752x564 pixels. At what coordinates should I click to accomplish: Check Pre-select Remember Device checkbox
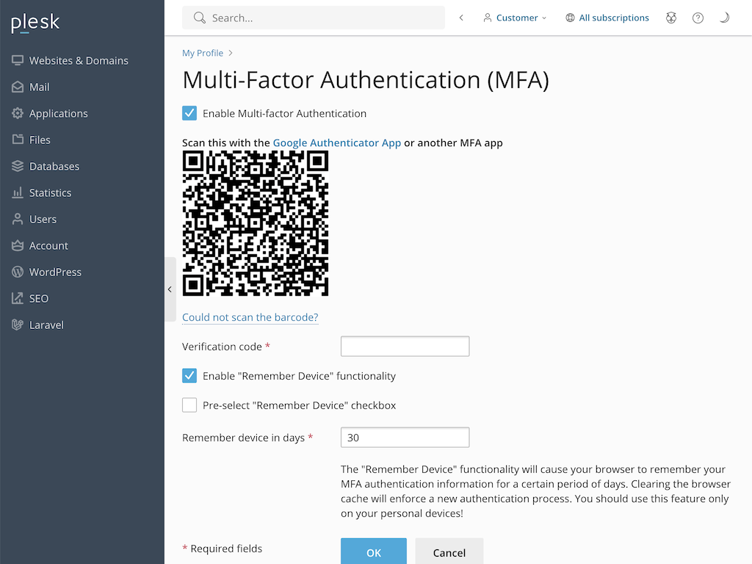tap(189, 405)
